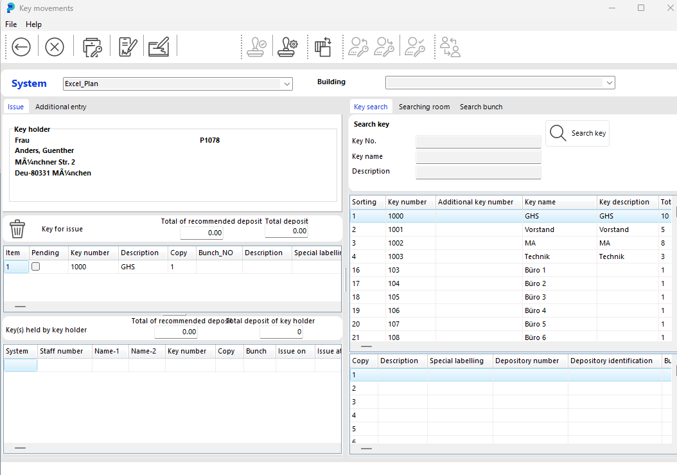Click the printer with key icon
The width and height of the screenshot is (677, 475).
[x=92, y=47]
